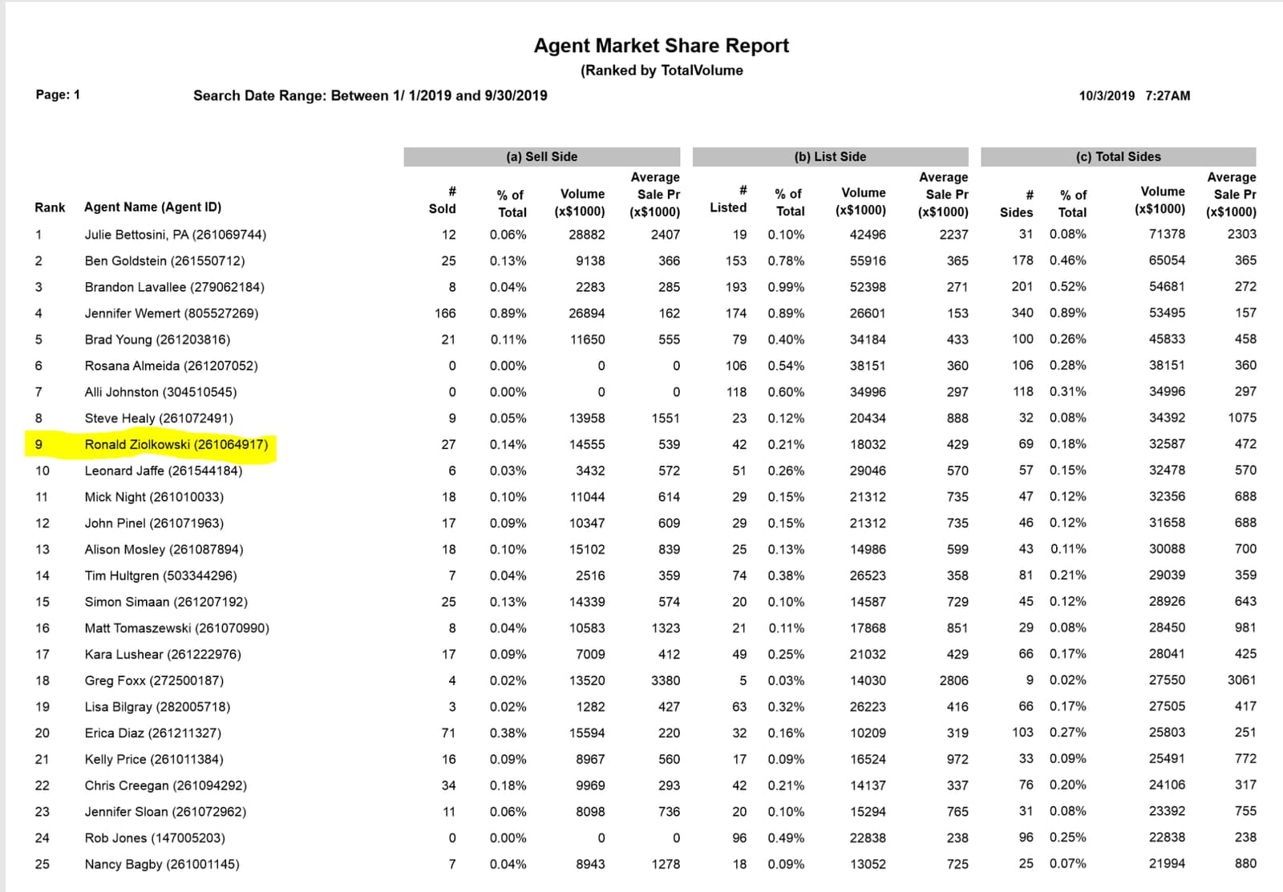1283x892 pixels.
Task: Select Erica Diaz agent name
Action: click(152, 733)
